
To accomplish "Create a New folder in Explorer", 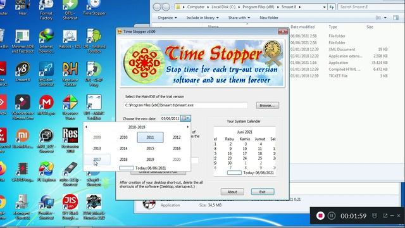I will click(269, 18).
